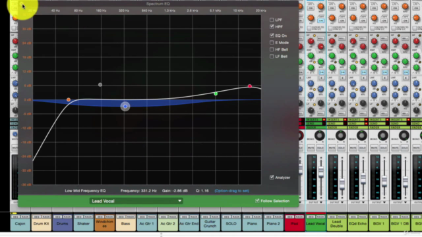Click Lead Vocal HF BELL button
Screen dimensions: 422x237
pyautogui.click(x=321, y=39)
